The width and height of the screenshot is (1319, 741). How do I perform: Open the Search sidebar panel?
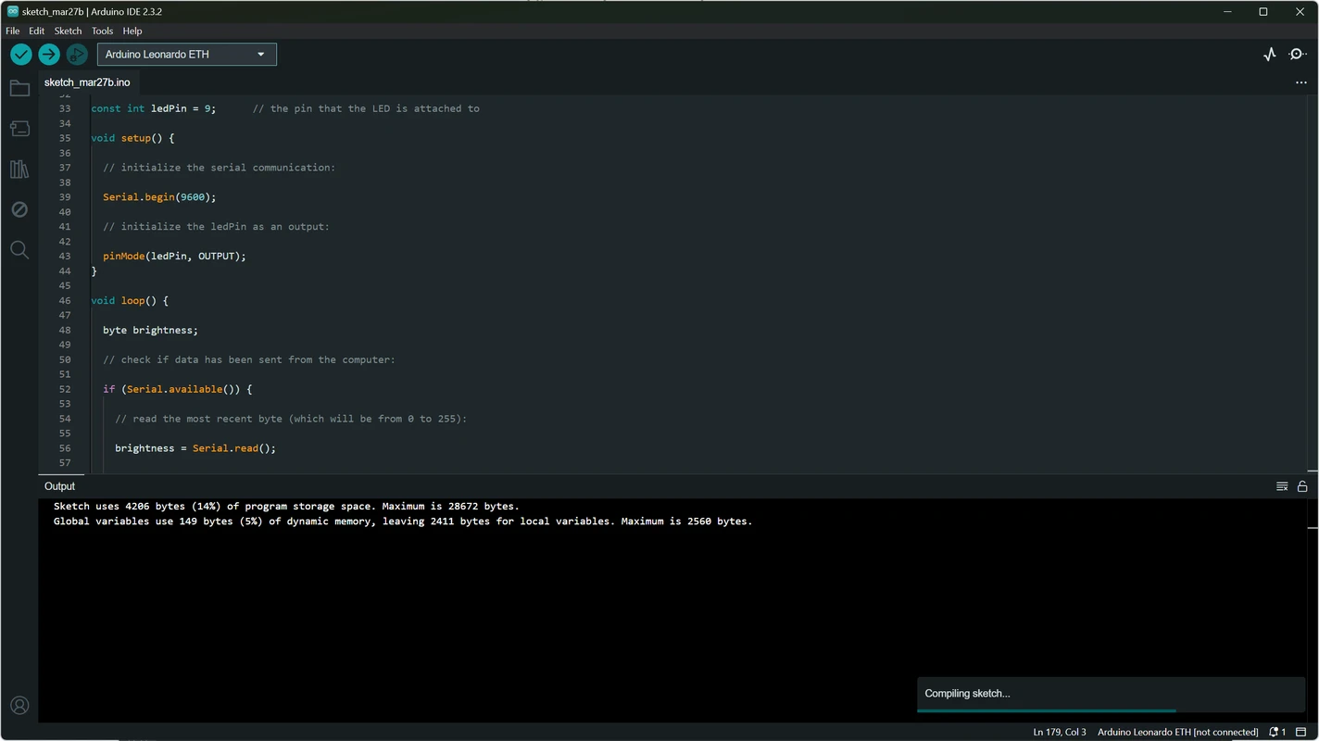(19, 250)
